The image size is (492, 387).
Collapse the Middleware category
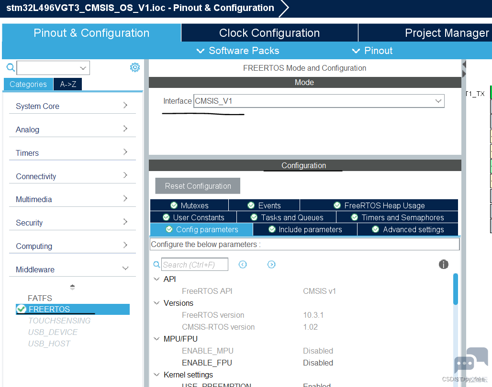pyautogui.click(x=72, y=269)
